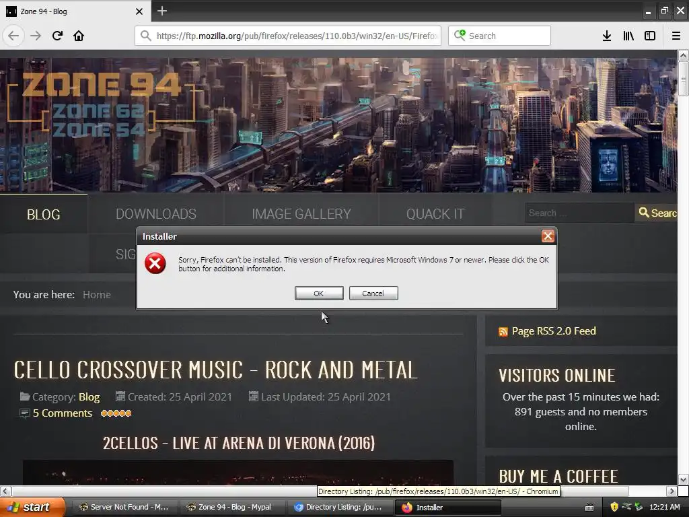Click Cancel in the Installer dialog
Viewport: 689px width, 517px height.
(x=373, y=294)
